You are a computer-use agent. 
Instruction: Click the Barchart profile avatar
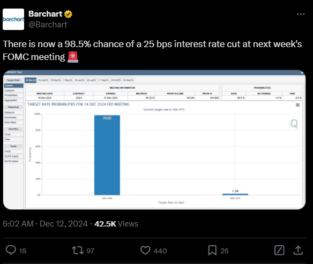[x=13, y=19]
